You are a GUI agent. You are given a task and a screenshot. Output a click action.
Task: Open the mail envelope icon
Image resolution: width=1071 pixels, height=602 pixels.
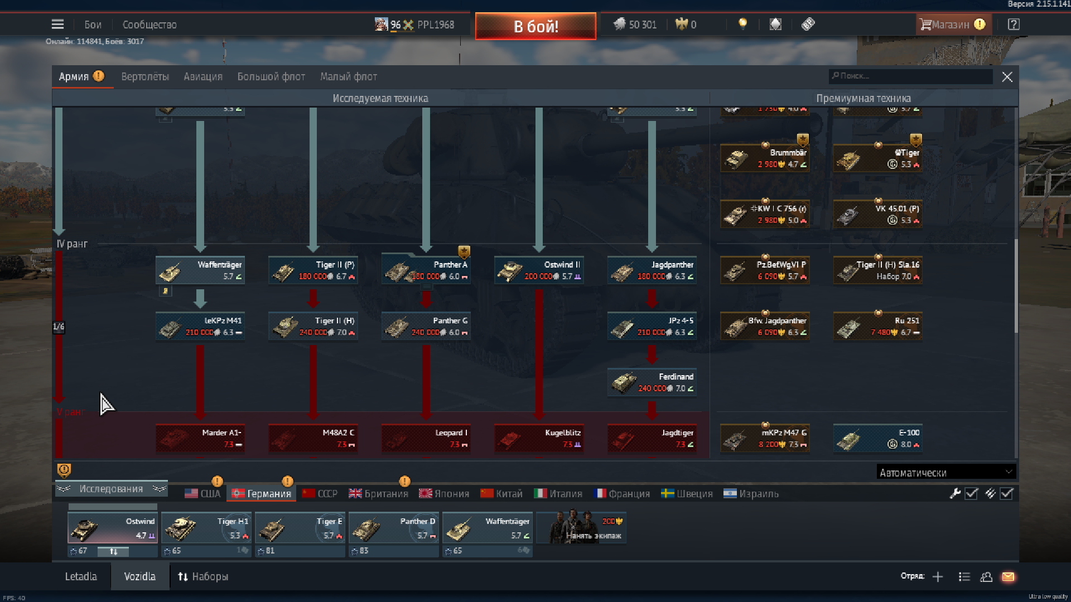coord(1008,577)
